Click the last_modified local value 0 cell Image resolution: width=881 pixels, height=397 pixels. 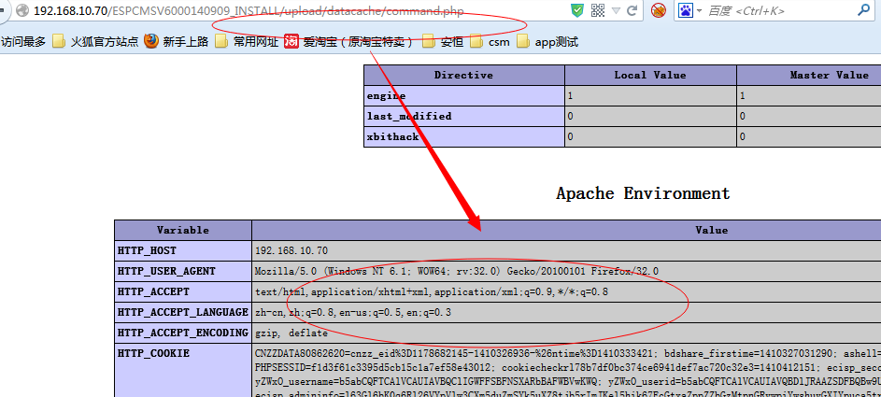(650, 116)
